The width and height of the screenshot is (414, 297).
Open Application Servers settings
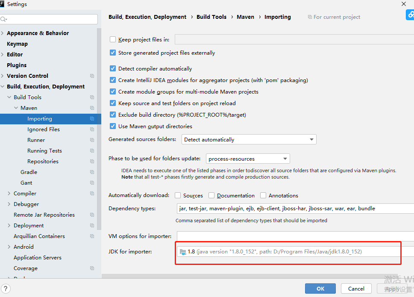click(38, 257)
